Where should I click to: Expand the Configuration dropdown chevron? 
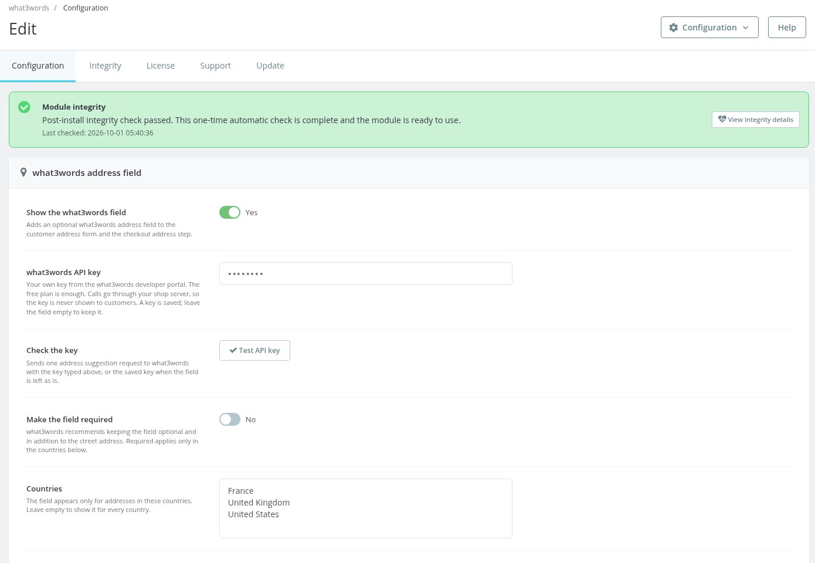[x=746, y=28]
